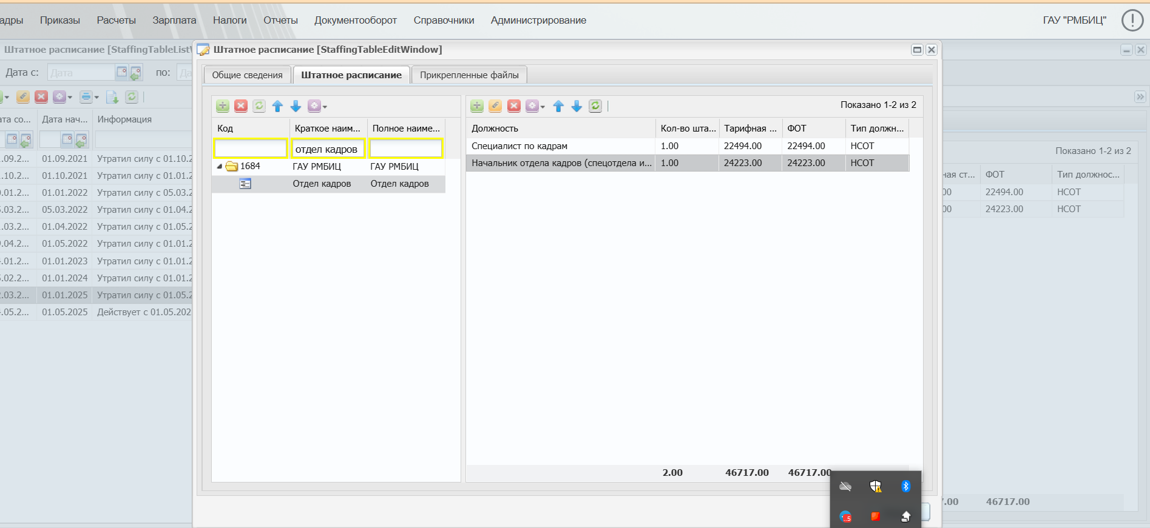Sort by the Тарифная column header
The width and height of the screenshot is (1150, 528).
pyautogui.click(x=751, y=129)
